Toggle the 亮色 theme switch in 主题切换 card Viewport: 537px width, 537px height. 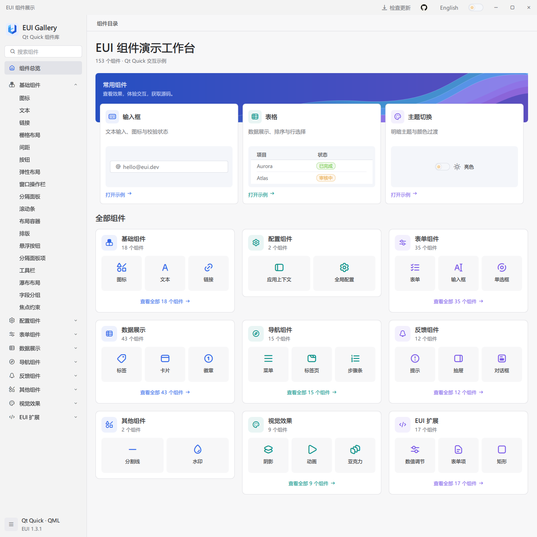[x=442, y=167]
